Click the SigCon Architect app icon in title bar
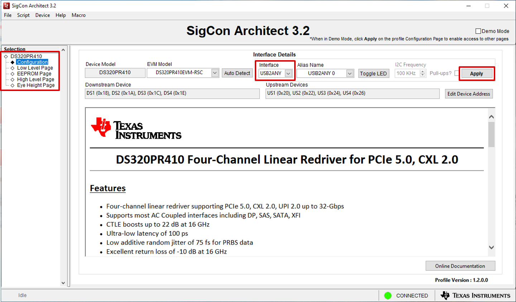The height and width of the screenshot is (302, 516). pos(6,6)
